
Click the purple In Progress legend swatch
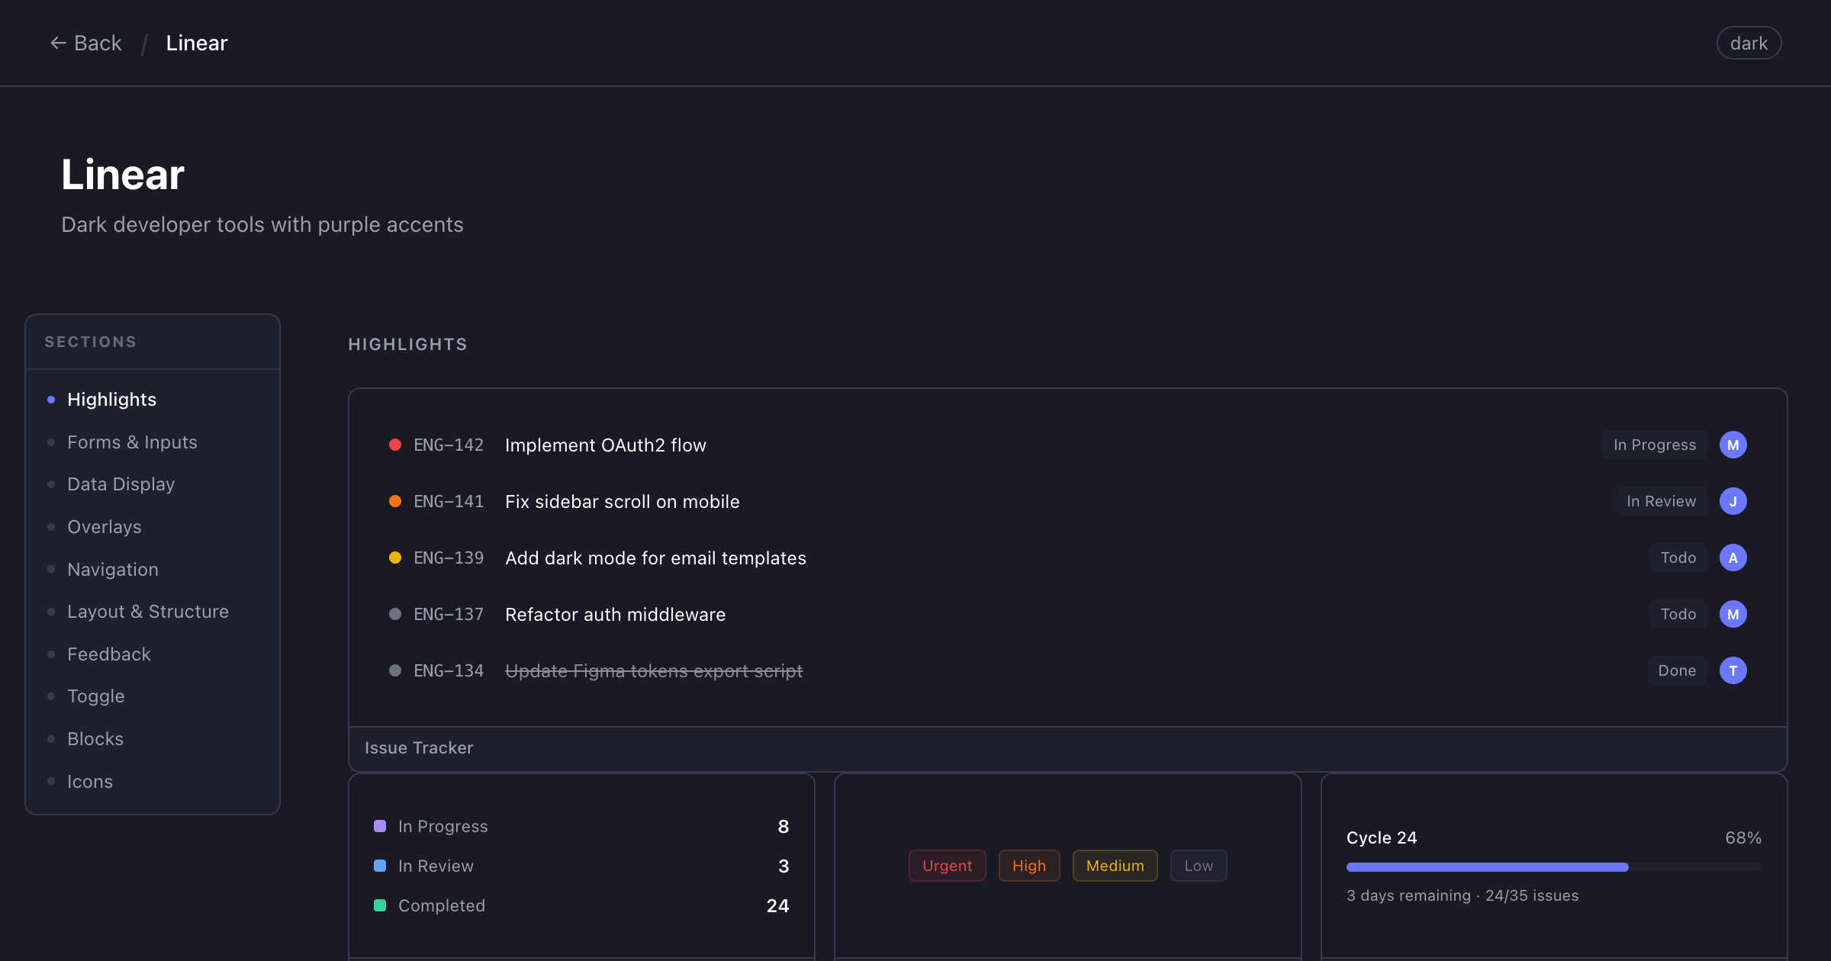pyautogui.click(x=380, y=826)
